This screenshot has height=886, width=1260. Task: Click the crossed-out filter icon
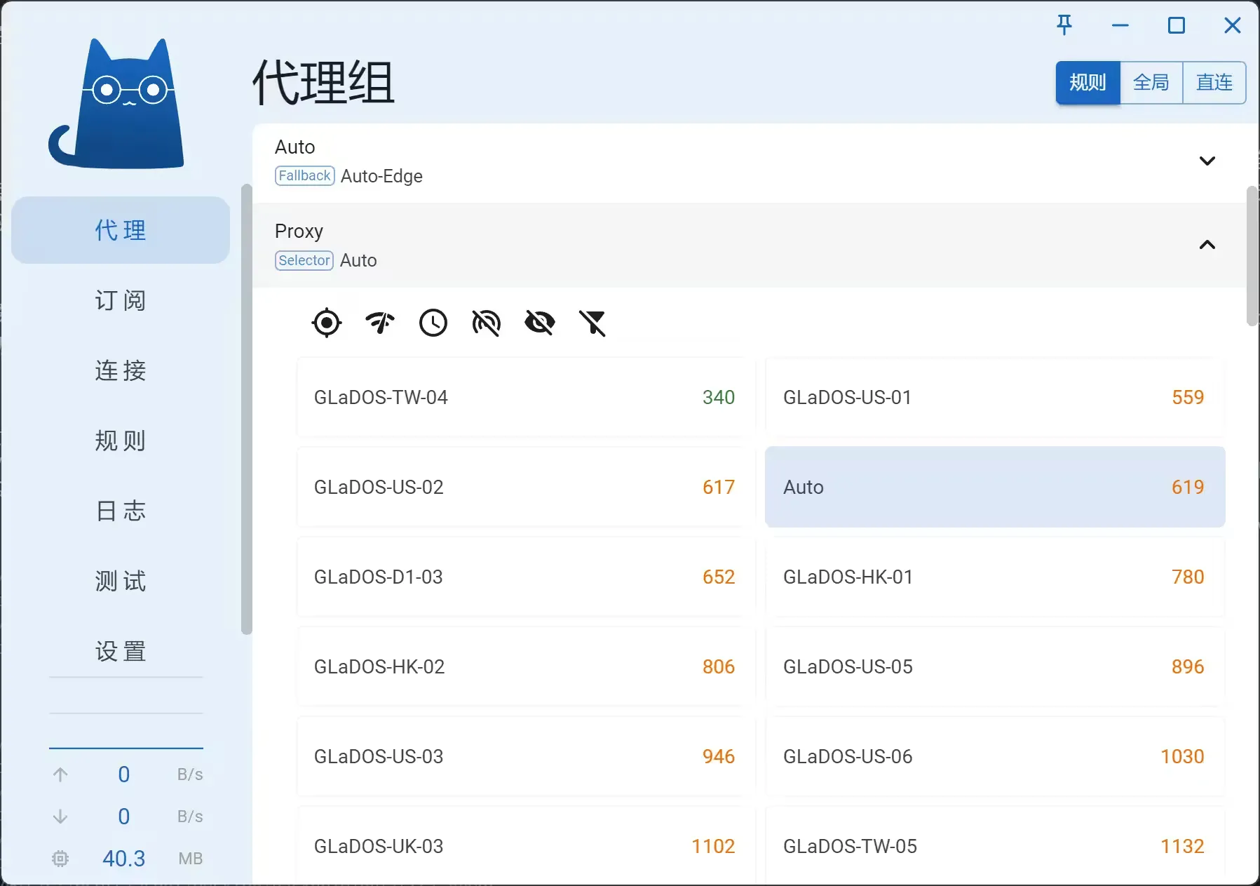(592, 323)
